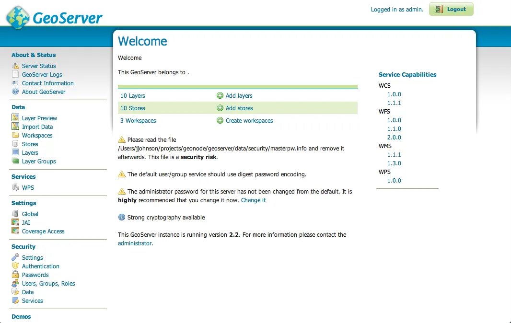Open the Users, Groups, Roles link

pos(48,284)
